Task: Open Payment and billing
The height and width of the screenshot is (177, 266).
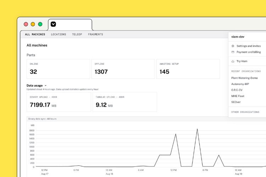Action: click(249, 52)
